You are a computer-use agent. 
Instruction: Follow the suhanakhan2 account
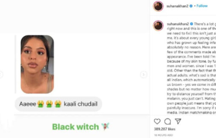[202, 6]
